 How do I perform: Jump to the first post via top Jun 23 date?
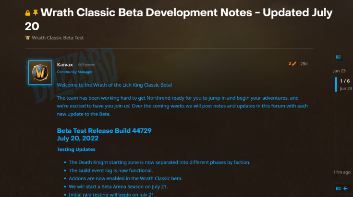coord(339,71)
